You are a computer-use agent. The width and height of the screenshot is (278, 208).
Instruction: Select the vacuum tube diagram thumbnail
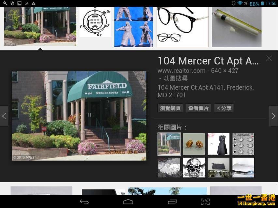[x=95, y=22]
